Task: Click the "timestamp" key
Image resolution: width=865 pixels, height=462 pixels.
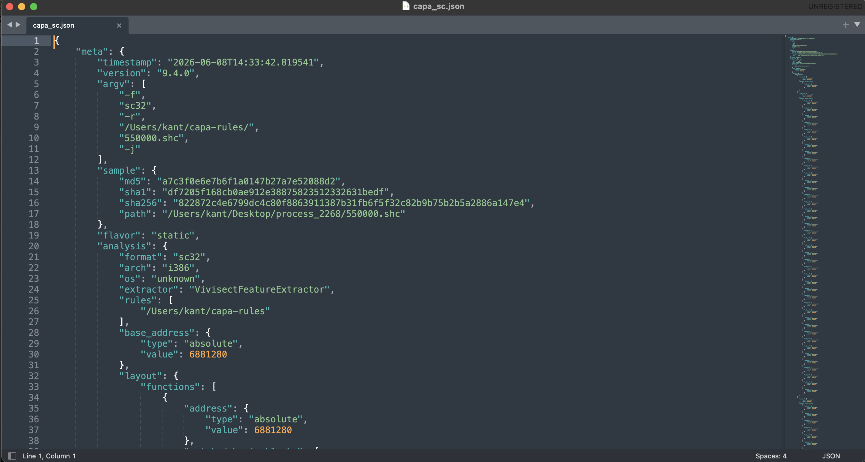Action: click(127, 62)
